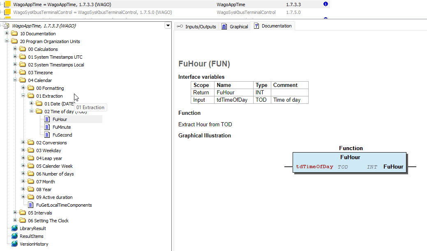This screenshot has width=427, height=251.
Task: Open the library tree dropdown arrow
Action: click(167, 25)
